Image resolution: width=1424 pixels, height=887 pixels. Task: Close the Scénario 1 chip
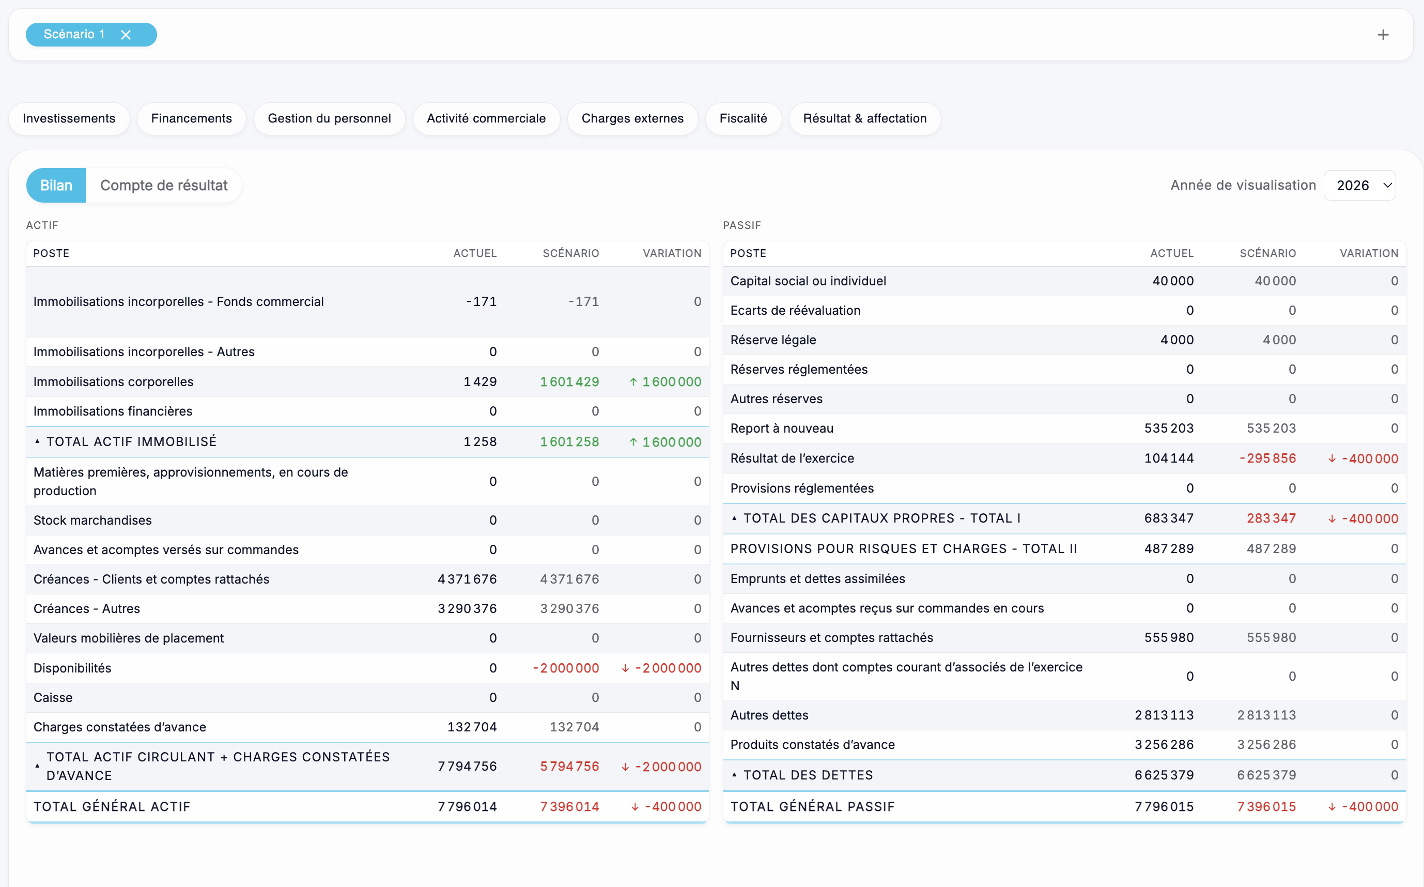tap(126, 35)
